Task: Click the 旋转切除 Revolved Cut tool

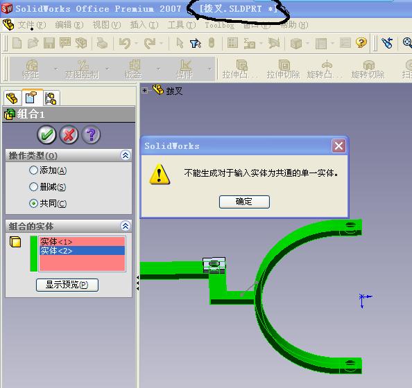Action: 368,69
